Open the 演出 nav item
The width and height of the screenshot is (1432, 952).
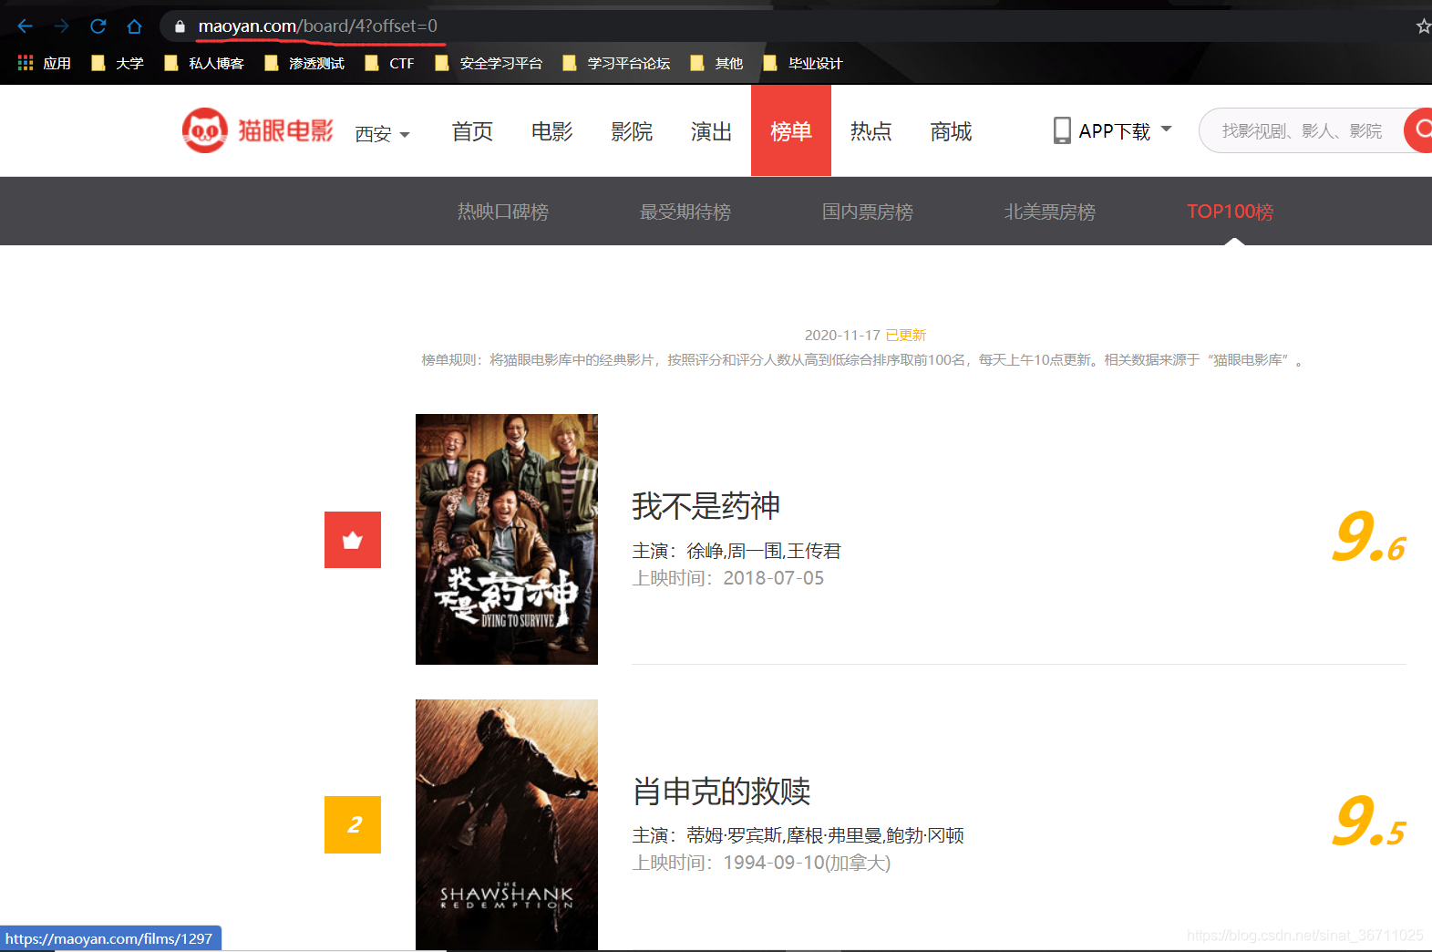[x=712, y=131]
